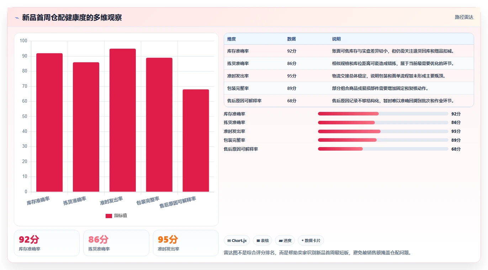
Task: Click the 89分 value in the table
Action: pos(292,88)
